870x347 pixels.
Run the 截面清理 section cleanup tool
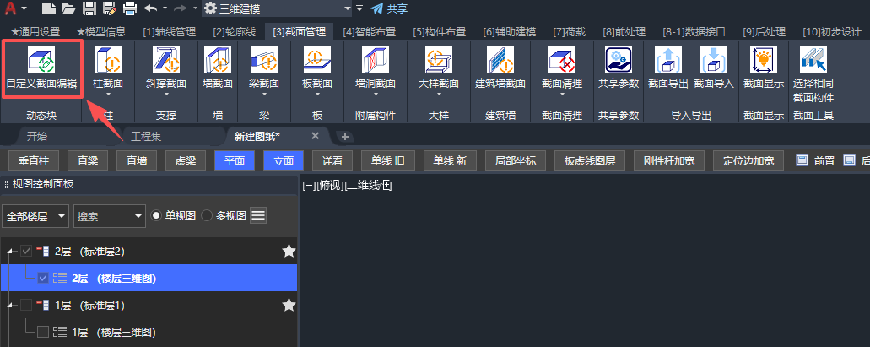click(561, 68)
